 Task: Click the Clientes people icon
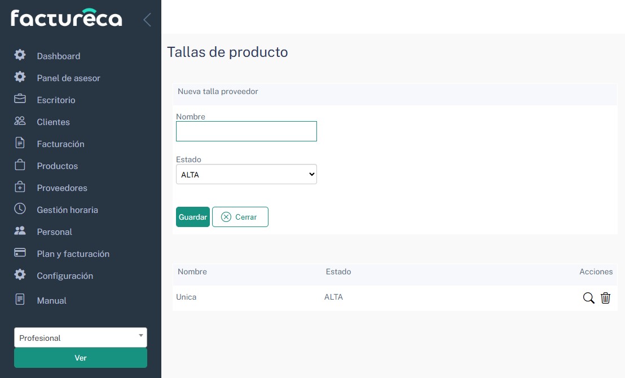pos(20,121)
